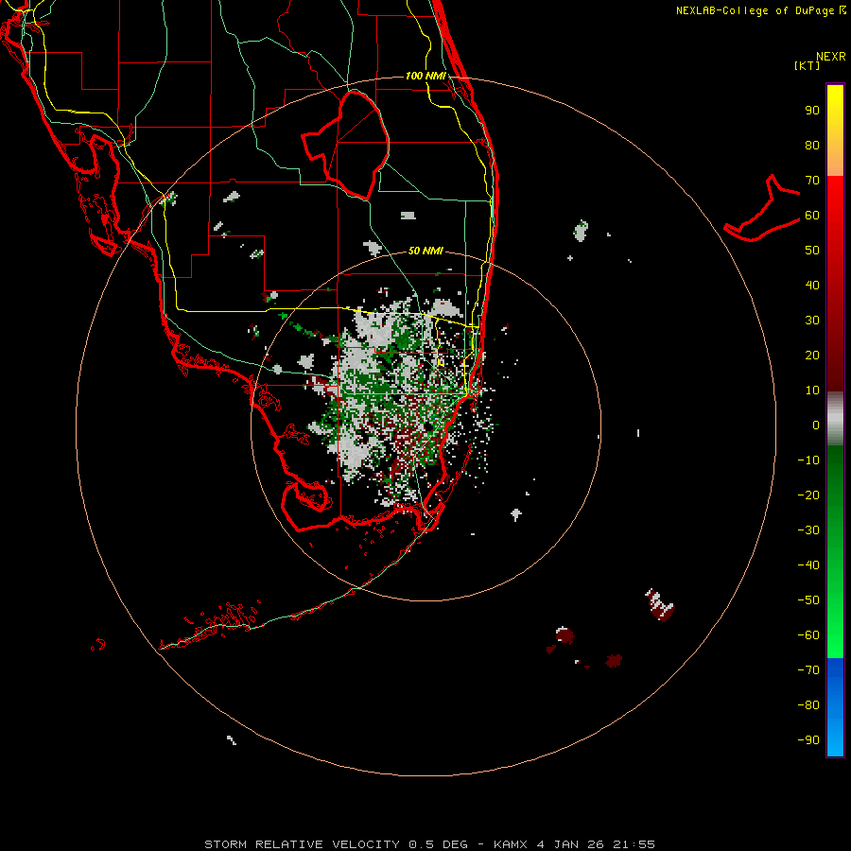Select the 60 value on velocity scale

[x=812, y=215]
